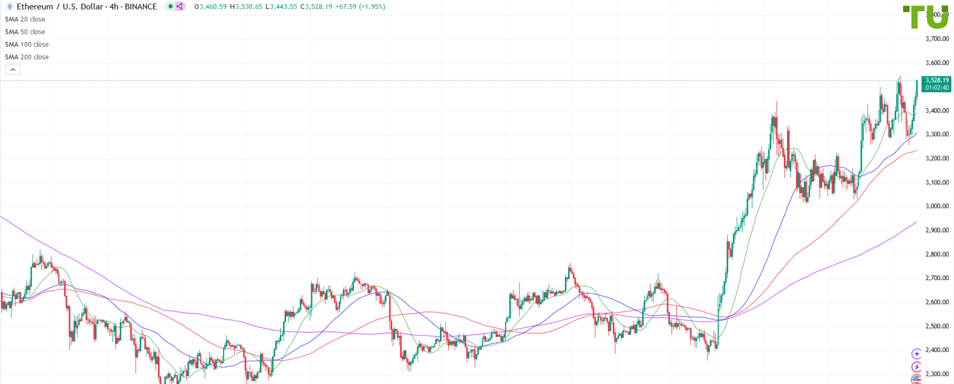Click the 2,400.00 price axis label
The width and height of the screenshot is (954, 384).
(937, 350)
